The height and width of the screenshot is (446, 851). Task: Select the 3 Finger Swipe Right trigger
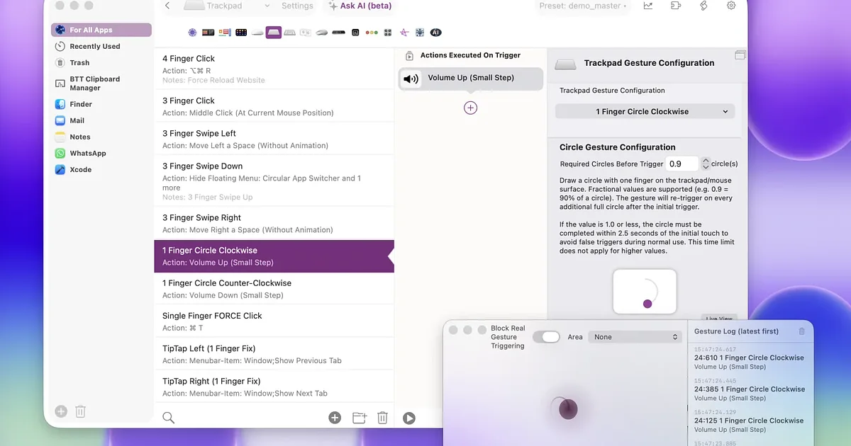tap(274, 223)
